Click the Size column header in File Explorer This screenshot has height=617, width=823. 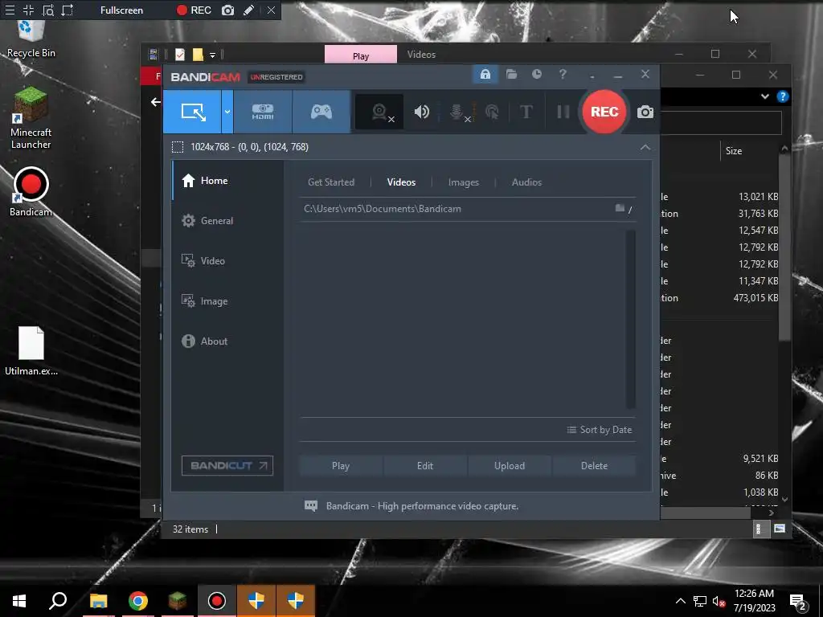point(734,151)
